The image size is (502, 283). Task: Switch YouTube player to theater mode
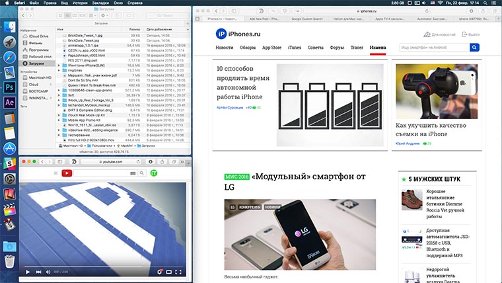tap(168, 272)
